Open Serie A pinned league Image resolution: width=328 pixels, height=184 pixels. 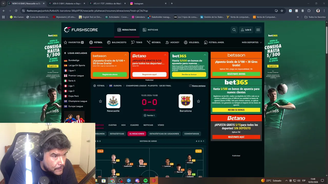[x=72, y=81]
